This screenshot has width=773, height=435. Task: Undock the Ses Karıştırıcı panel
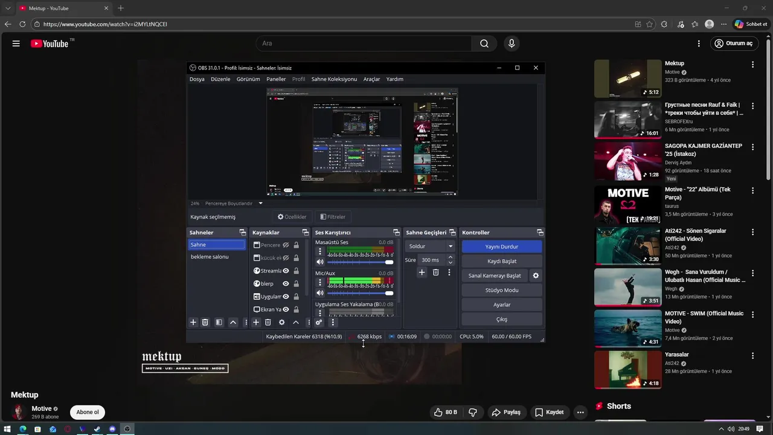(x=397, y=233)
